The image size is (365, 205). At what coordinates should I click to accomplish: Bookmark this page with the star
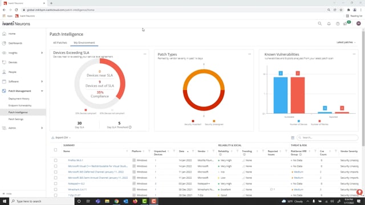click(341, 10)
